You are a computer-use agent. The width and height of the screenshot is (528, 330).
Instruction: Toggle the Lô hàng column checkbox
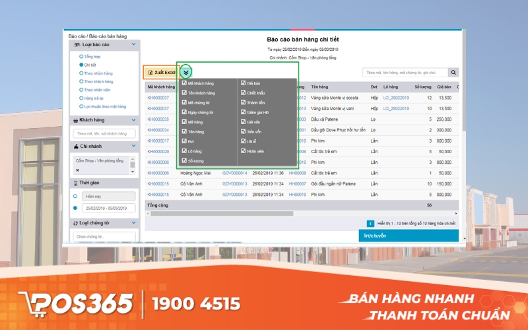point(184,151)
